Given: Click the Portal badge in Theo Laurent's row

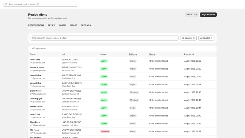Looking at the screenshot, I should click(133, 108).
